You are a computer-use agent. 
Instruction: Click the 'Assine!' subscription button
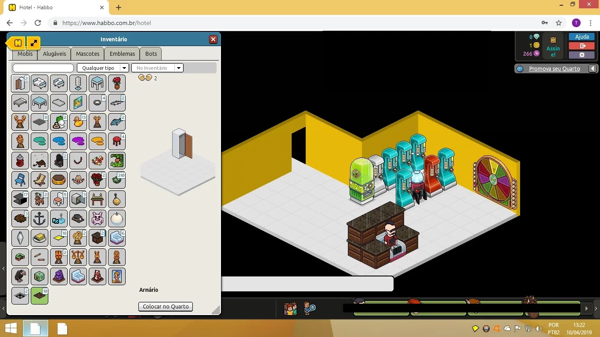pyautogui.click(x=553, y=46)
